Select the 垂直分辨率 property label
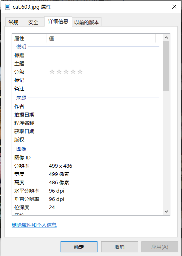The height and width of the screenshot is (256, 182). (27, 199)
